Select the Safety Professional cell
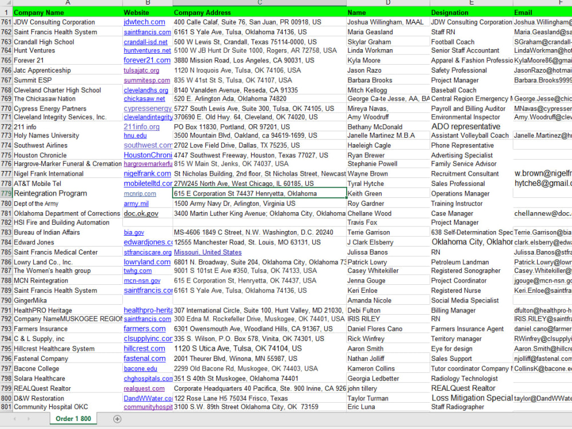Viewport: 572px width, 429px height. (x=471, y=70)
